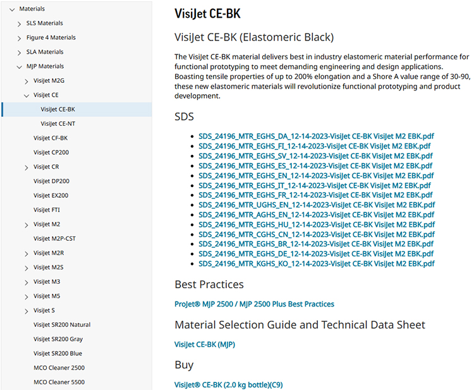Viewport: 474px width, 390px height.
Task: Open the EGHS_FR French SDS PDF
Action: 316,195
